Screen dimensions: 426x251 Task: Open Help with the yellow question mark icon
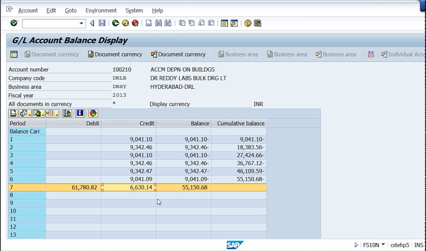248,23
